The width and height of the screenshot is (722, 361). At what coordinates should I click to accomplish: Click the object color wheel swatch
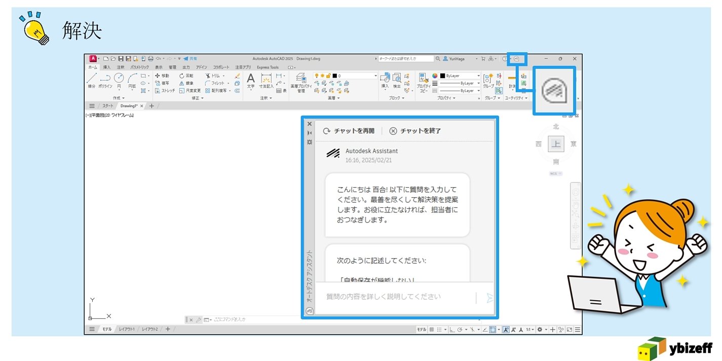point(434,76)
